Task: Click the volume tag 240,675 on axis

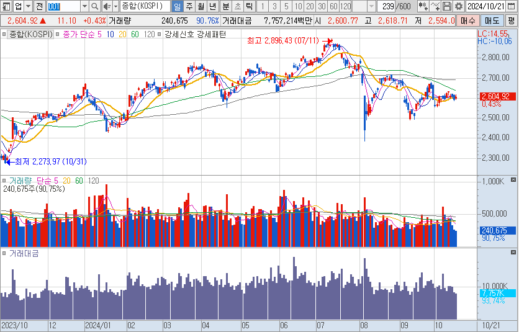Action: click(498, 230)
